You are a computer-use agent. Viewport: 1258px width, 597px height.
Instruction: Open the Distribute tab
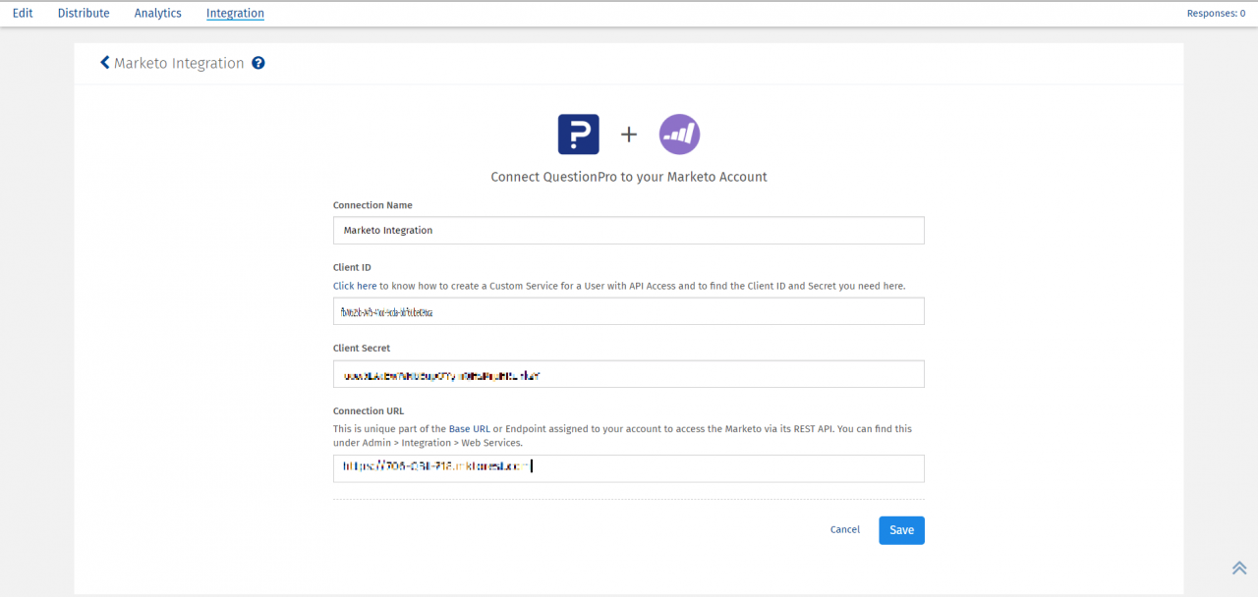[83, 13]
